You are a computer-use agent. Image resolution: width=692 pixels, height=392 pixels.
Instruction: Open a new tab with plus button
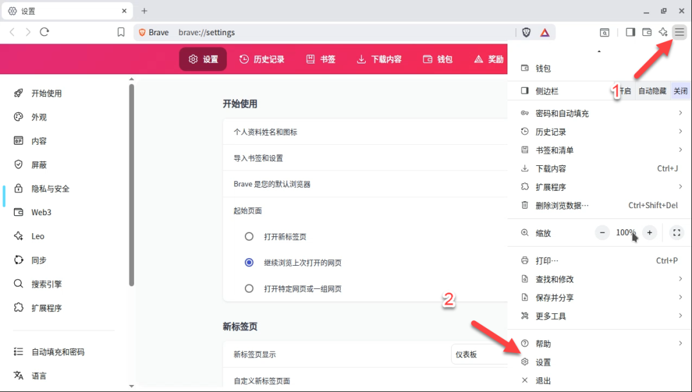[x=144, y=11]
